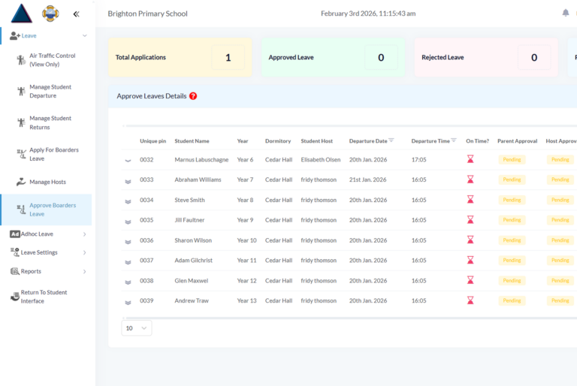Click the red help icon beside Approve Leaves Details
This screenshot has height=386, width=577.
(x=193, y=96)
